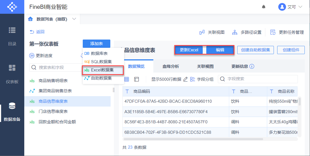Select the 商品信息维度表 table
Viewport: 310px width, 156px height.
tap(67, 101)
